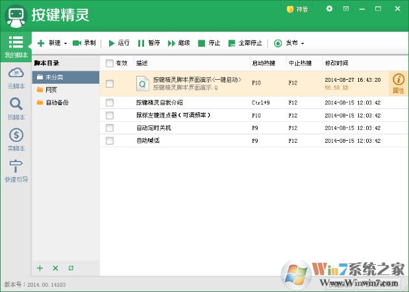409x292 pixels.
Task: Select the 鼠标左键连点器 script row
Action: pyautogui.click(x=173, y=115)
